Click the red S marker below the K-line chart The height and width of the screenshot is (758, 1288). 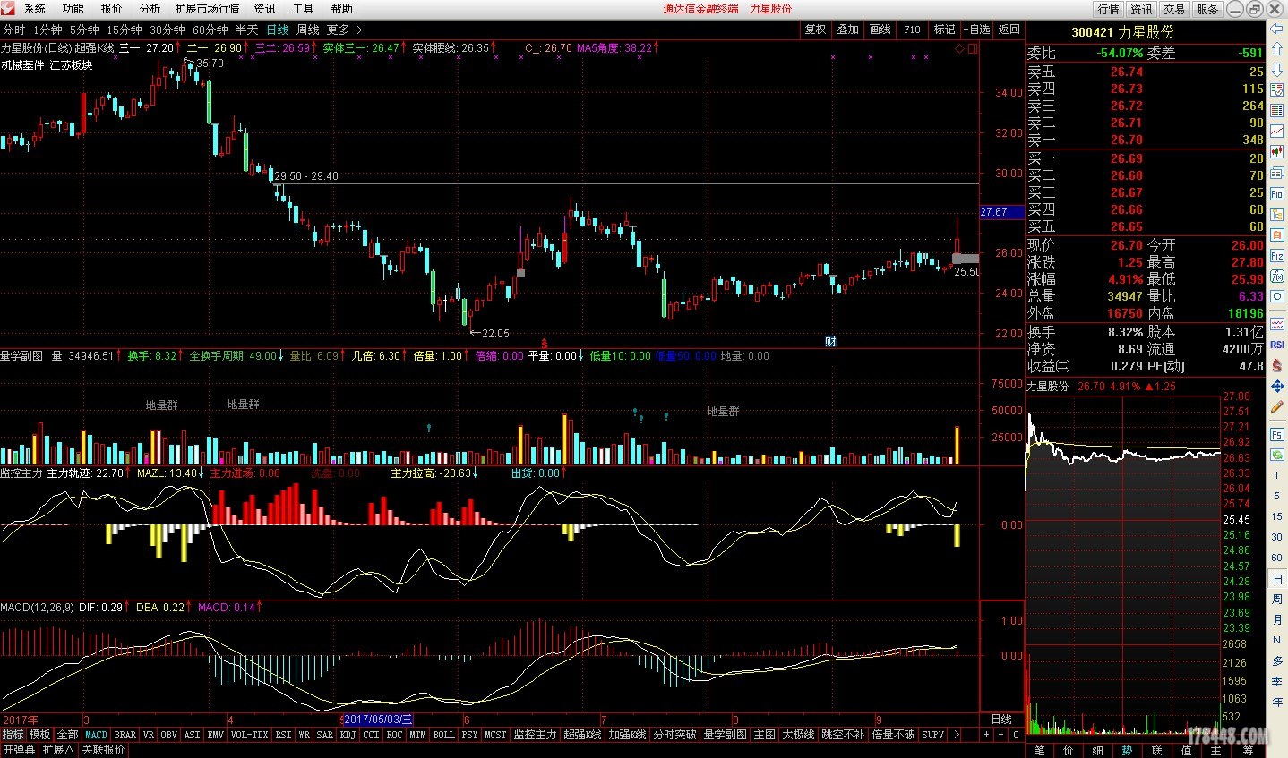[x=544, y=343]
